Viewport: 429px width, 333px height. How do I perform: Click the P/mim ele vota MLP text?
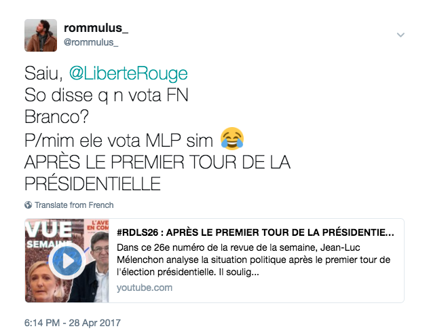[x=119, y=141]
